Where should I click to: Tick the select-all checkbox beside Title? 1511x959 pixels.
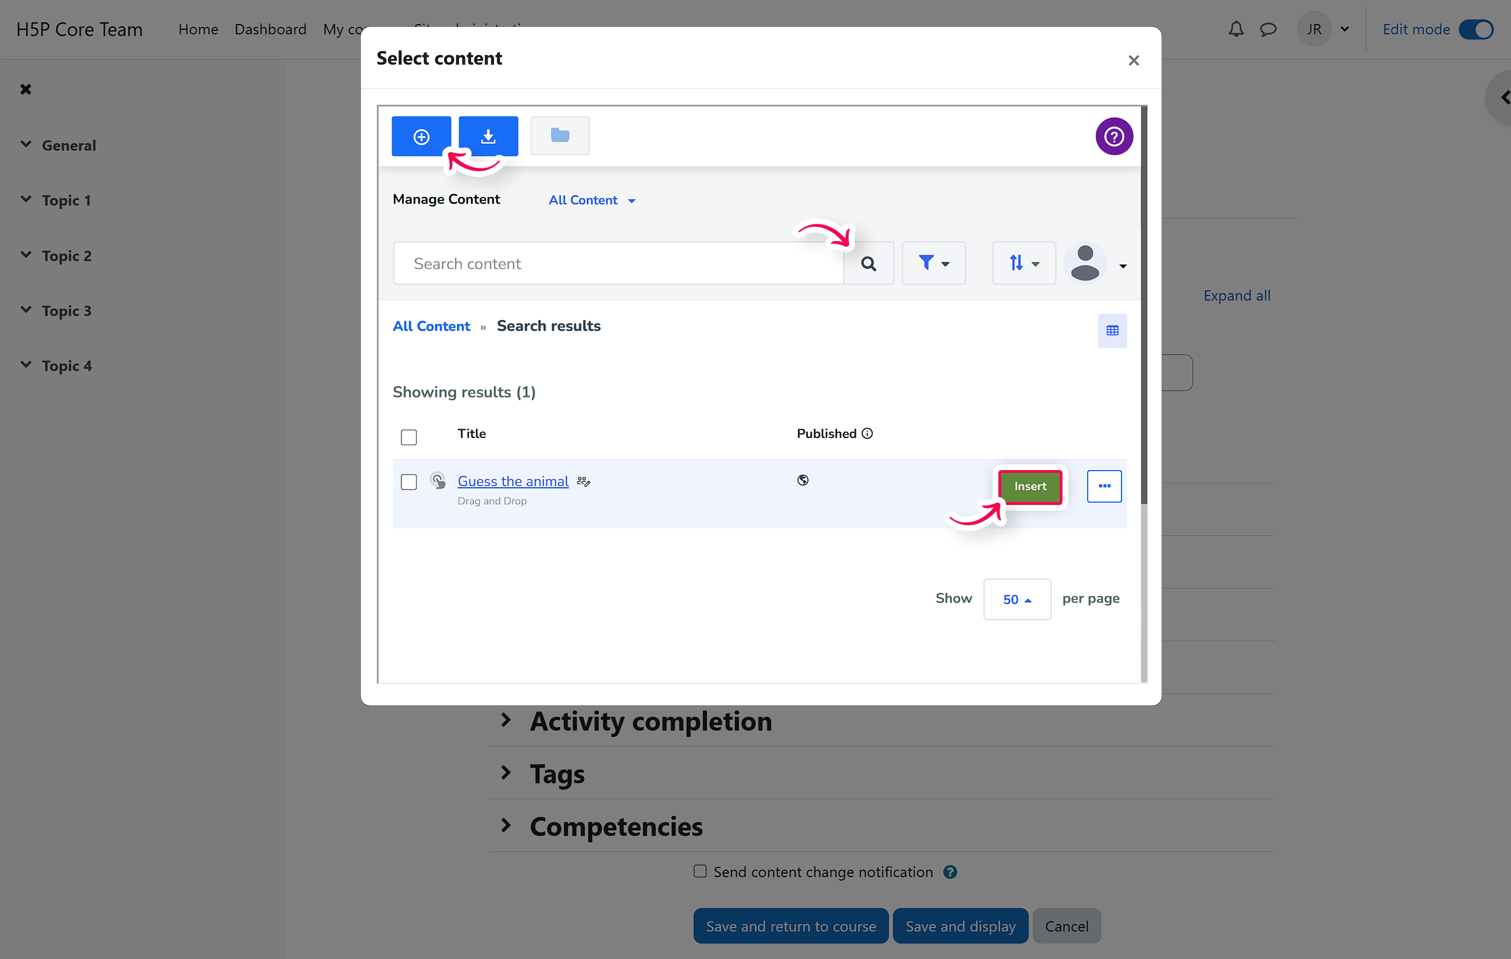coord(408,436)
